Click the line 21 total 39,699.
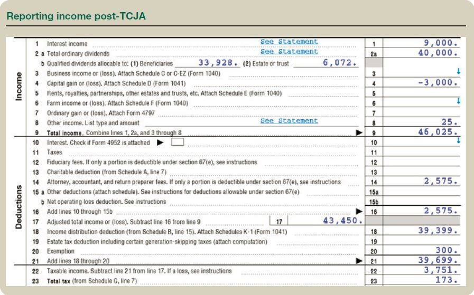 pos(438,260)
